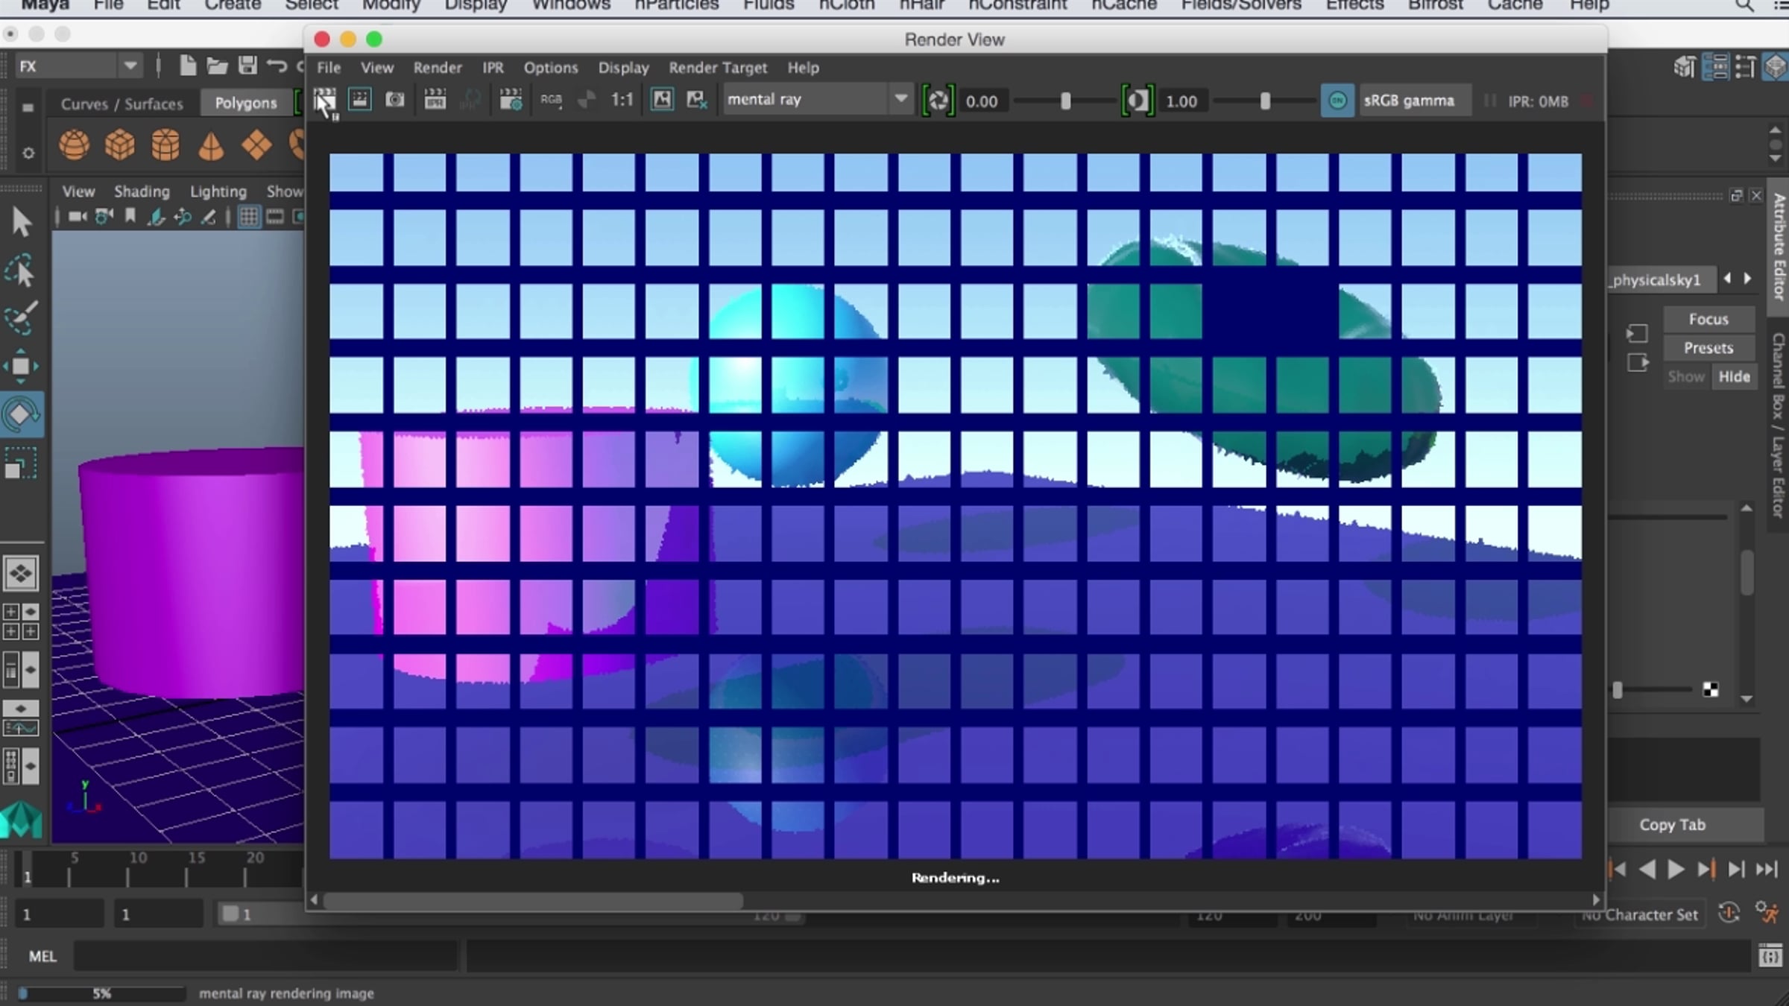Screen dimensions: 1789x1006
Task: Open Render Settings clapperboard-gear icon
Action: tap(511, 100)
